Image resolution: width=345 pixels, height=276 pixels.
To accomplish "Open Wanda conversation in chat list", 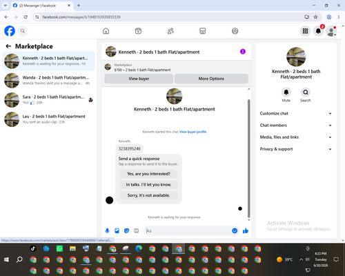I will point(48,81).
